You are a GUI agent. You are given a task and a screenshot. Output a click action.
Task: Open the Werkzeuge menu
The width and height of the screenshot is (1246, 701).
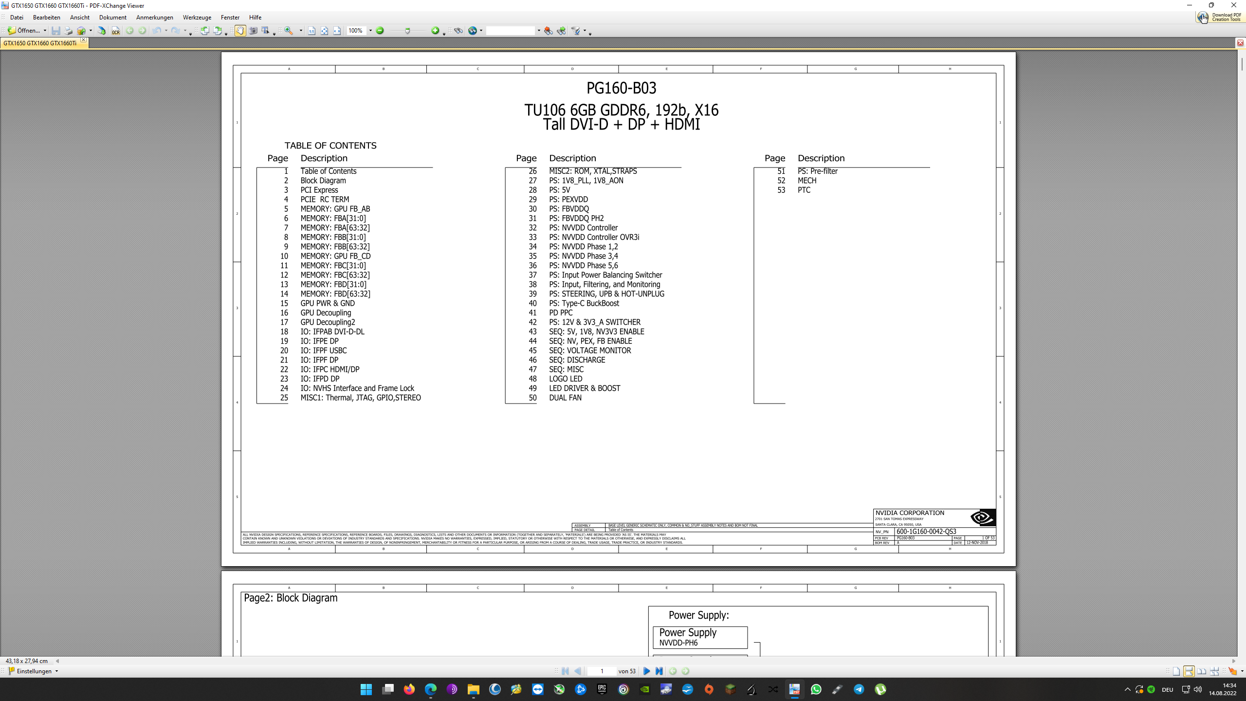pyautogui.click(x=197, y=18)
